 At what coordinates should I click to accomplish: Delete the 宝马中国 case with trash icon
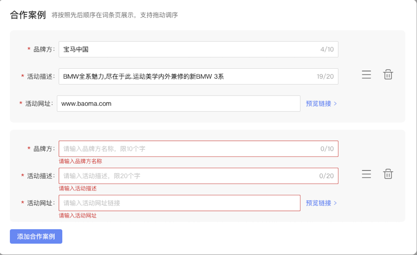pos(388,74)
